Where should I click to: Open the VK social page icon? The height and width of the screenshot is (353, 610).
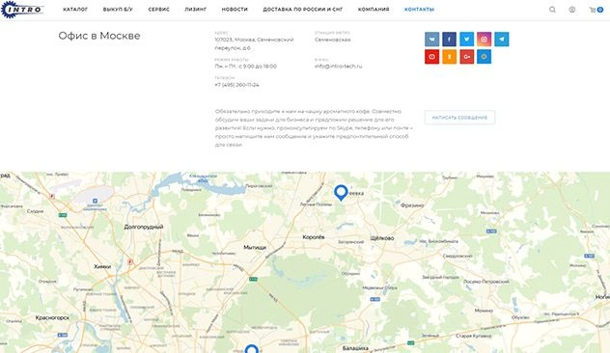pos(431,40)
